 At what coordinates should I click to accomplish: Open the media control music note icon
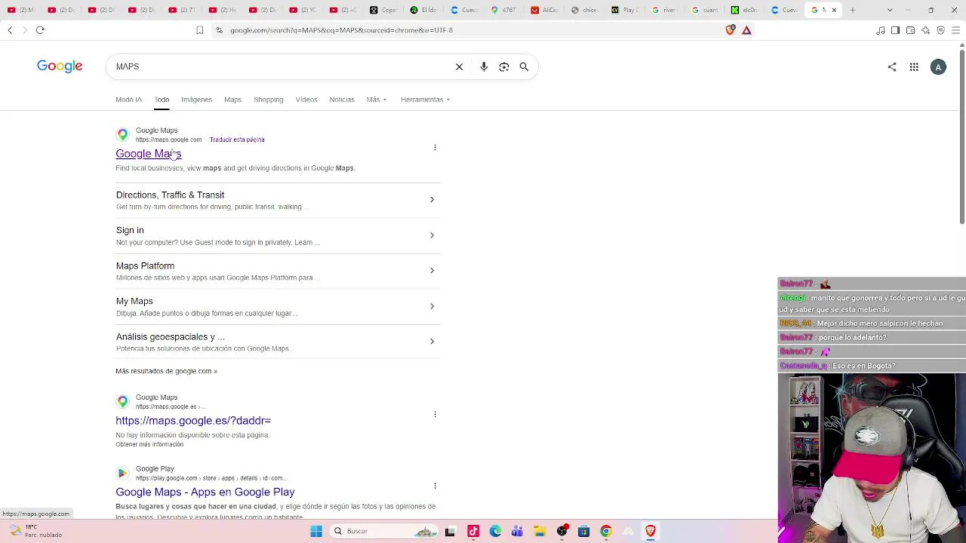point(880,30)
